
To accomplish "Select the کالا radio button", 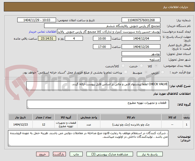I will click(156, 66).
